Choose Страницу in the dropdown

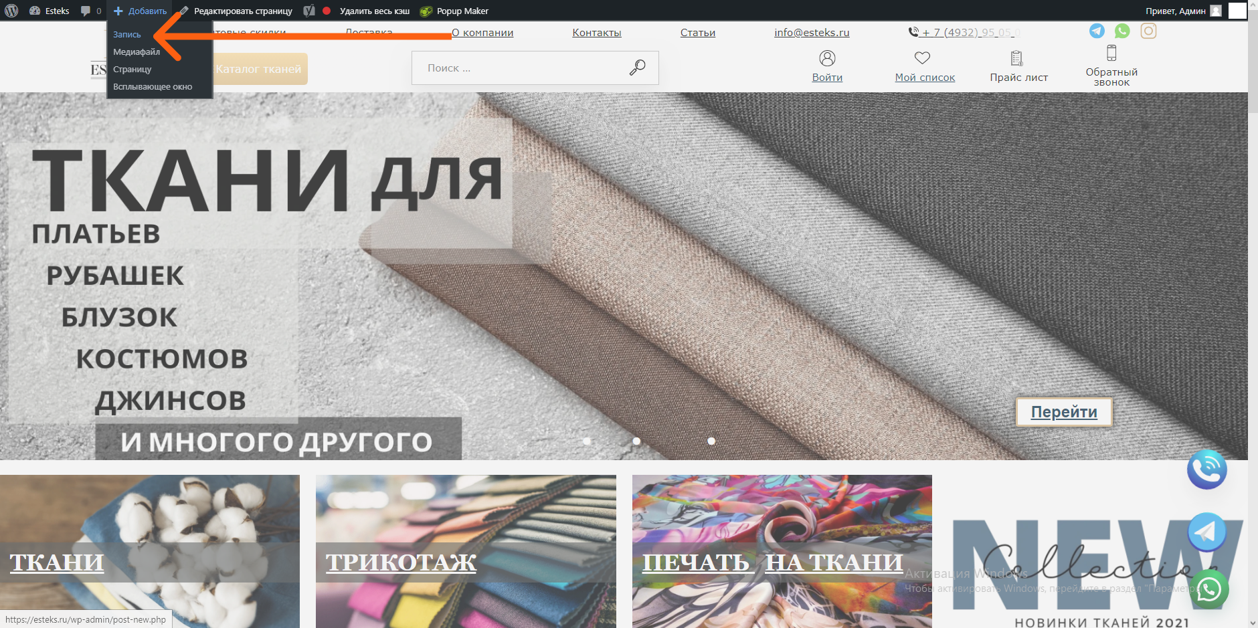click(x=132, y=69)
